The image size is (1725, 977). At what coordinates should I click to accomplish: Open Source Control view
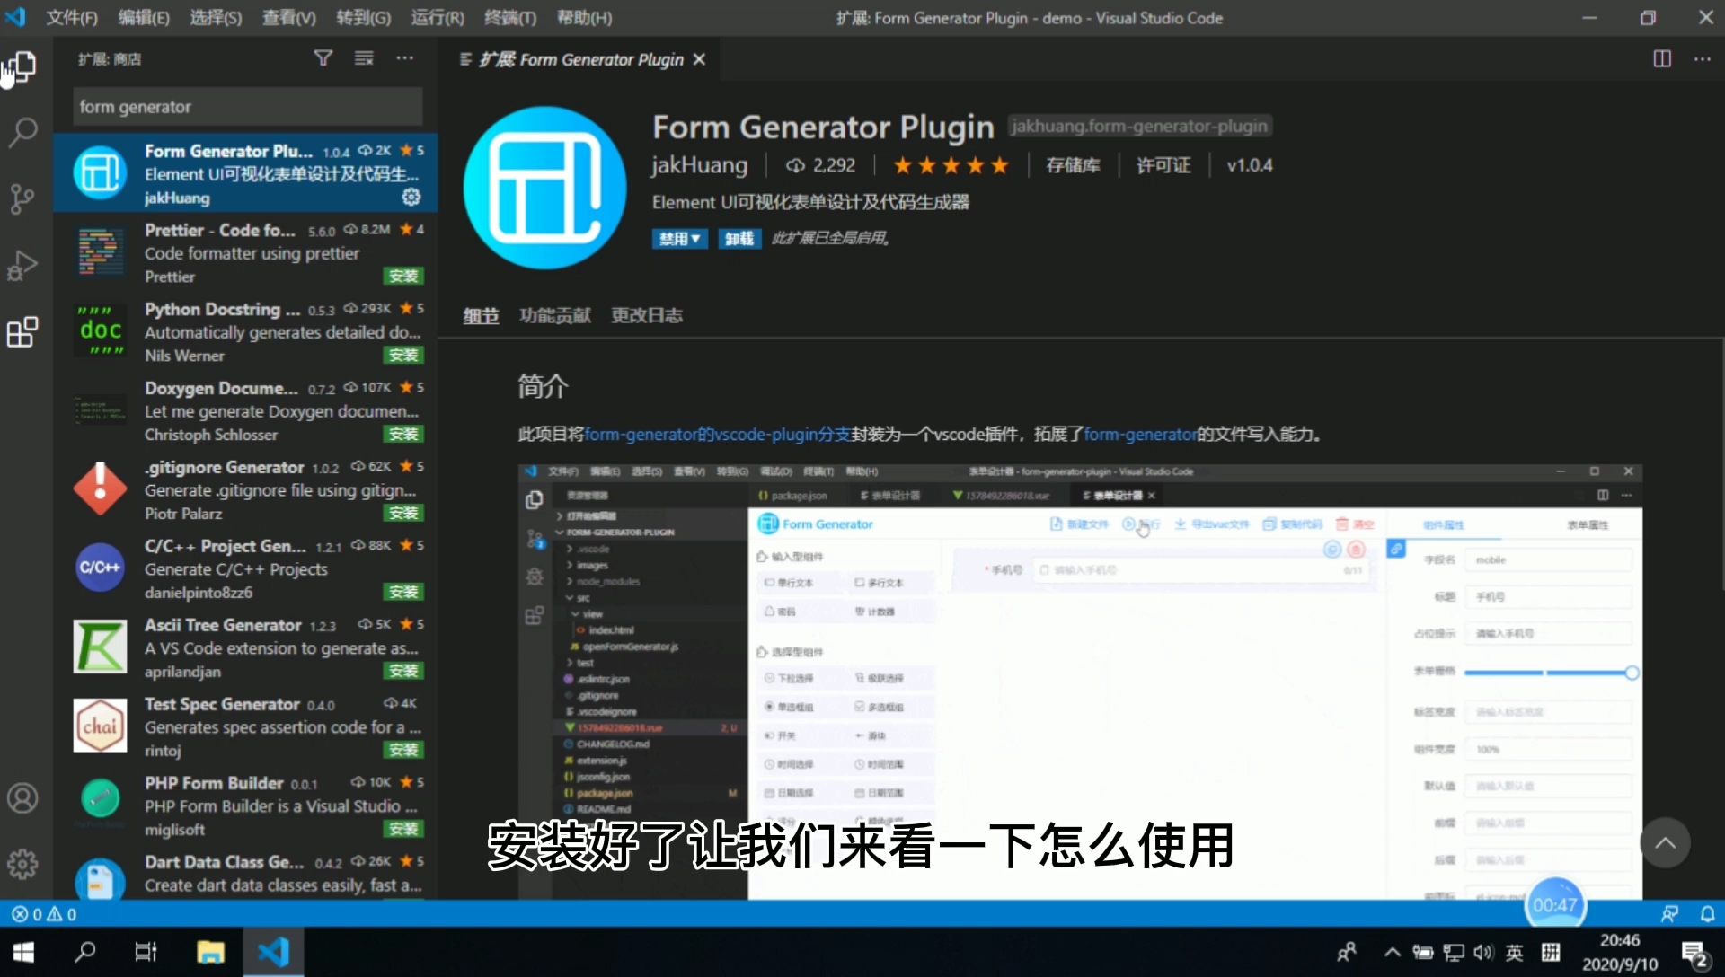click(22, 198)
